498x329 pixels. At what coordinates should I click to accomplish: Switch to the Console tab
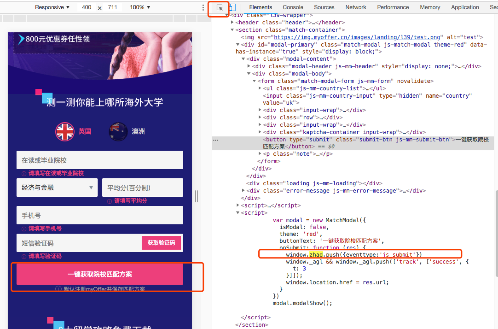click(x=293, y=7)
